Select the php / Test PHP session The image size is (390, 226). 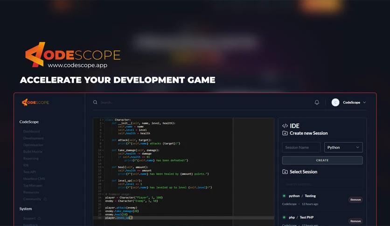[x=301, y=217]
